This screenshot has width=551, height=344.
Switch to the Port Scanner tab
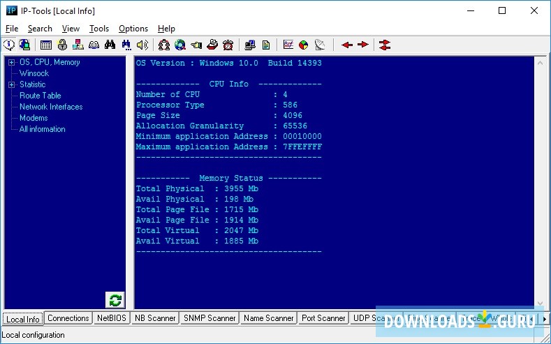323,318
